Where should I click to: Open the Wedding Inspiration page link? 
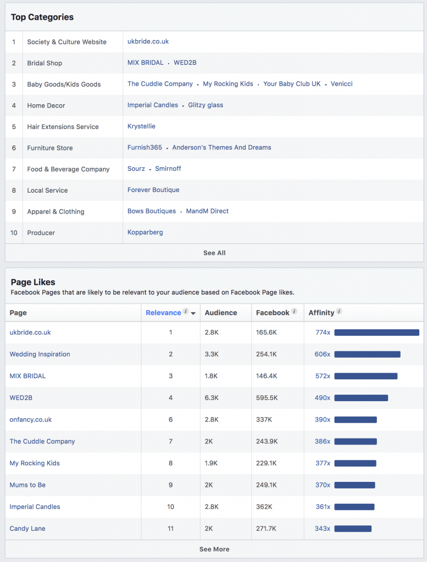(40, 355)
